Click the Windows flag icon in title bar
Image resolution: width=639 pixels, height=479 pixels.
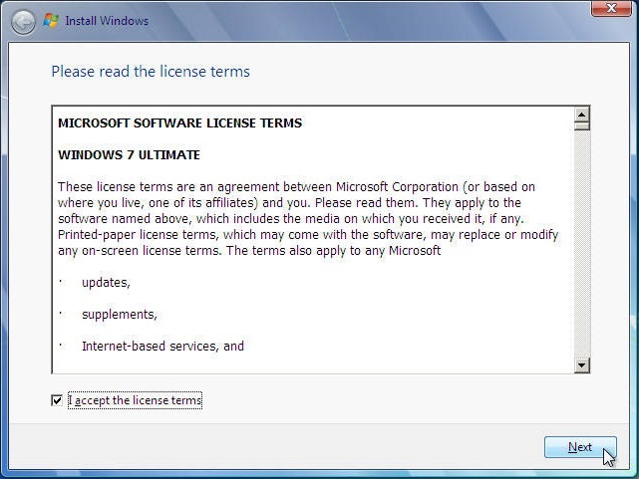tap(51, 21)
